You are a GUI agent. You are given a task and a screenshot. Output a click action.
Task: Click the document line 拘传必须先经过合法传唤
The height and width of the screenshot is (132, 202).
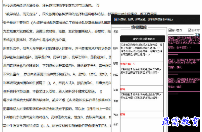tap(51, 6)
